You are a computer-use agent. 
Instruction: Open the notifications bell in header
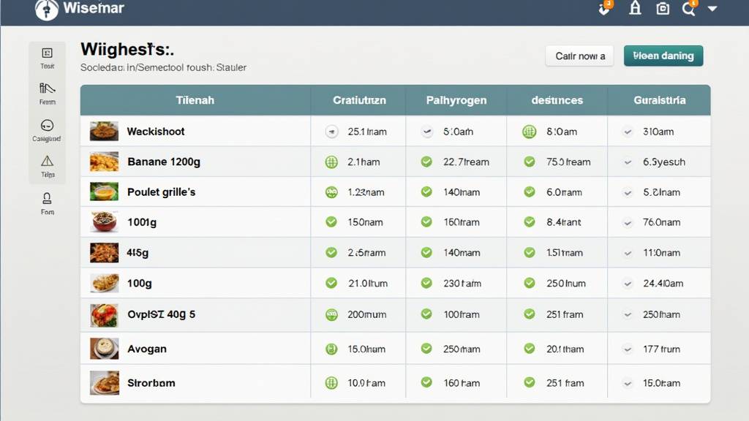tap(635, 8)
